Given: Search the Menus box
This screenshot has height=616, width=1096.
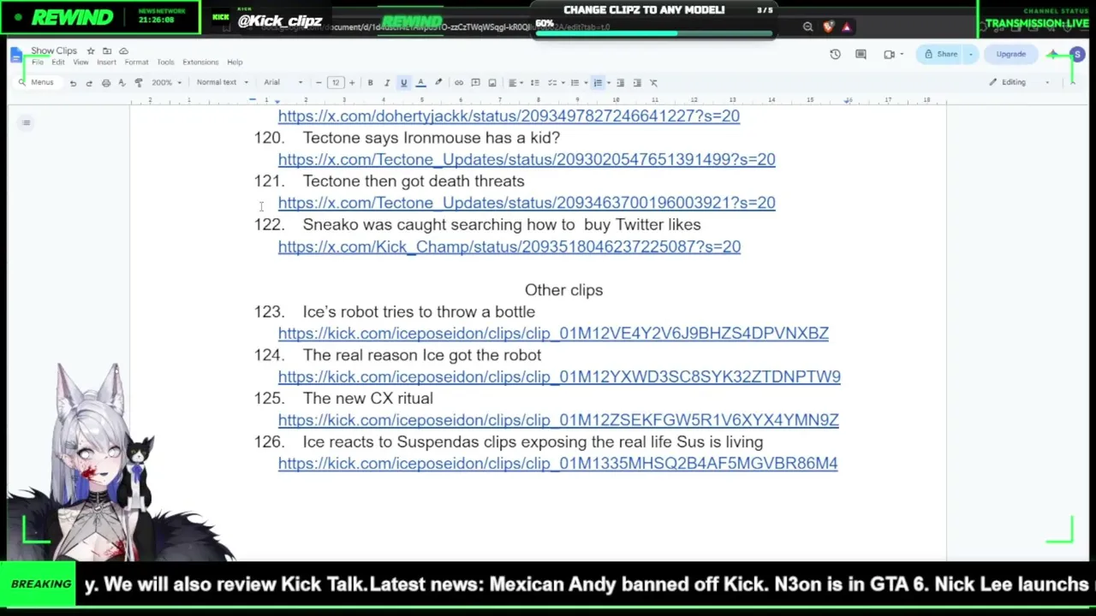Looking at the screenshot, I should click(37, 83).
